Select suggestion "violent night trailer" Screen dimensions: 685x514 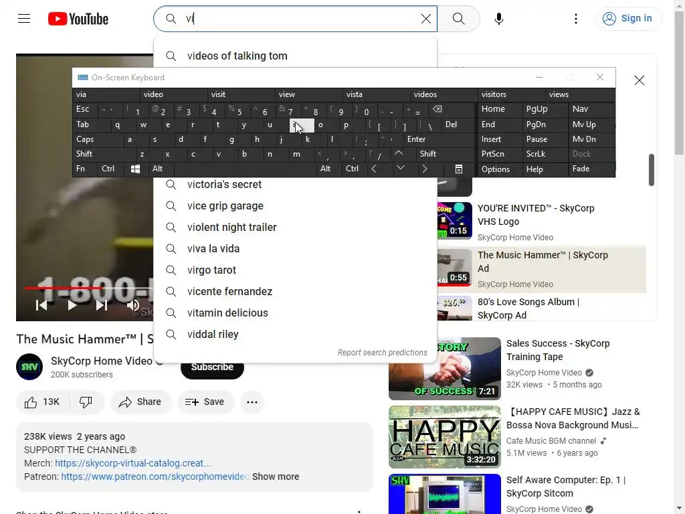pyautogui.click(x=295, y=228)
